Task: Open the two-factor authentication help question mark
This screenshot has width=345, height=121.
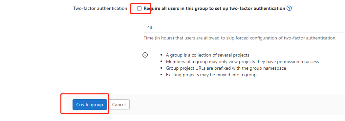Action: tap(289, 8)
